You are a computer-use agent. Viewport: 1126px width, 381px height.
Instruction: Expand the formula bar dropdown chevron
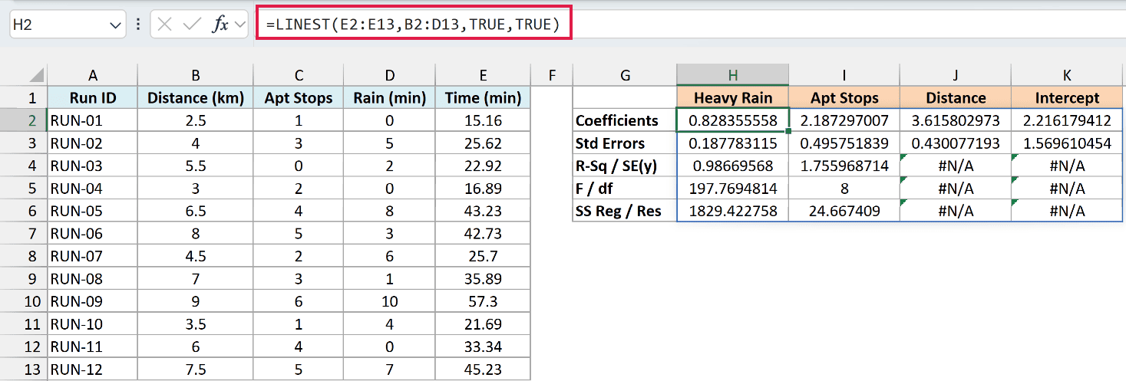coord(240,25)
